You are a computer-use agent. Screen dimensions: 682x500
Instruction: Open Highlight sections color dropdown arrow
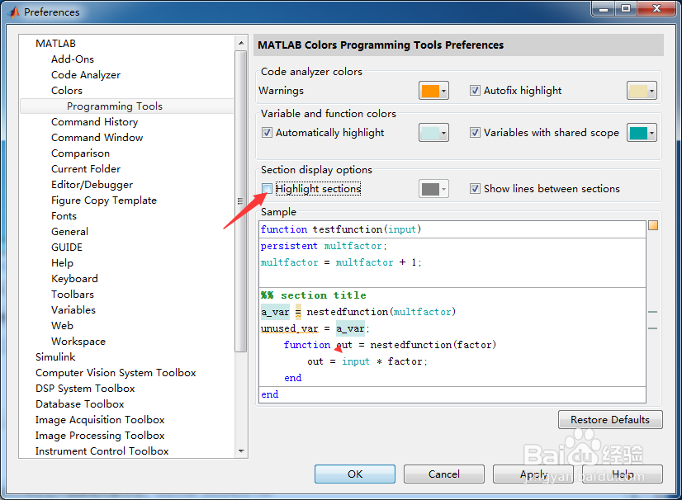(x=443, y=189)
